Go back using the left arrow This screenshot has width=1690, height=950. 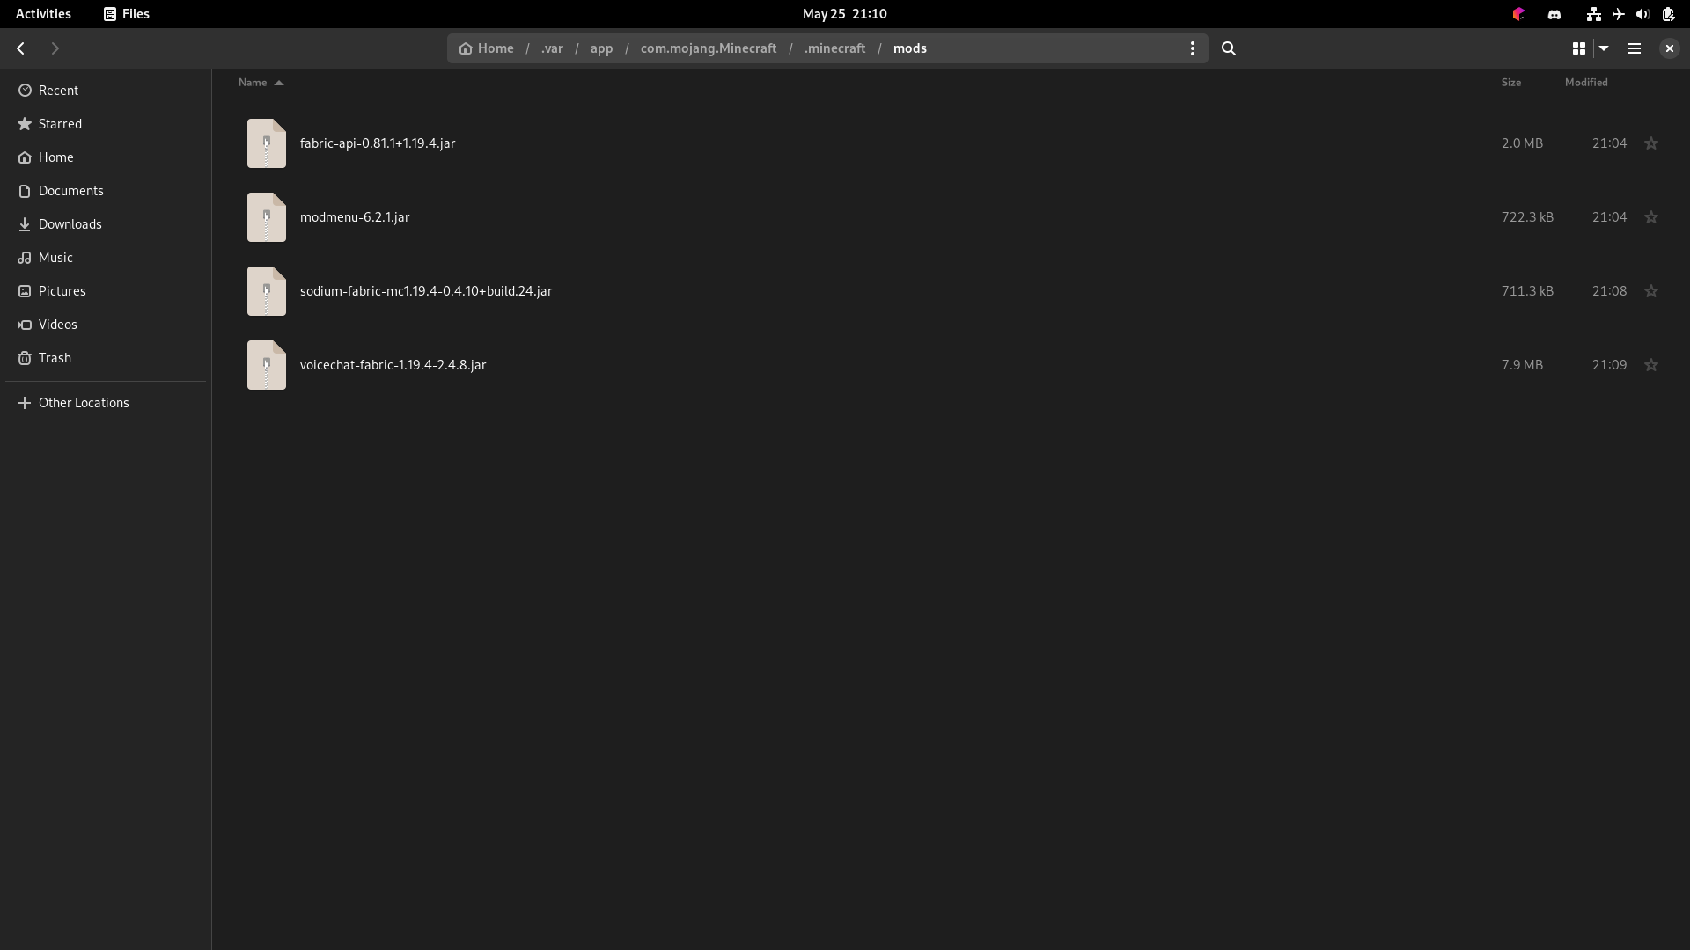[21, 48]
